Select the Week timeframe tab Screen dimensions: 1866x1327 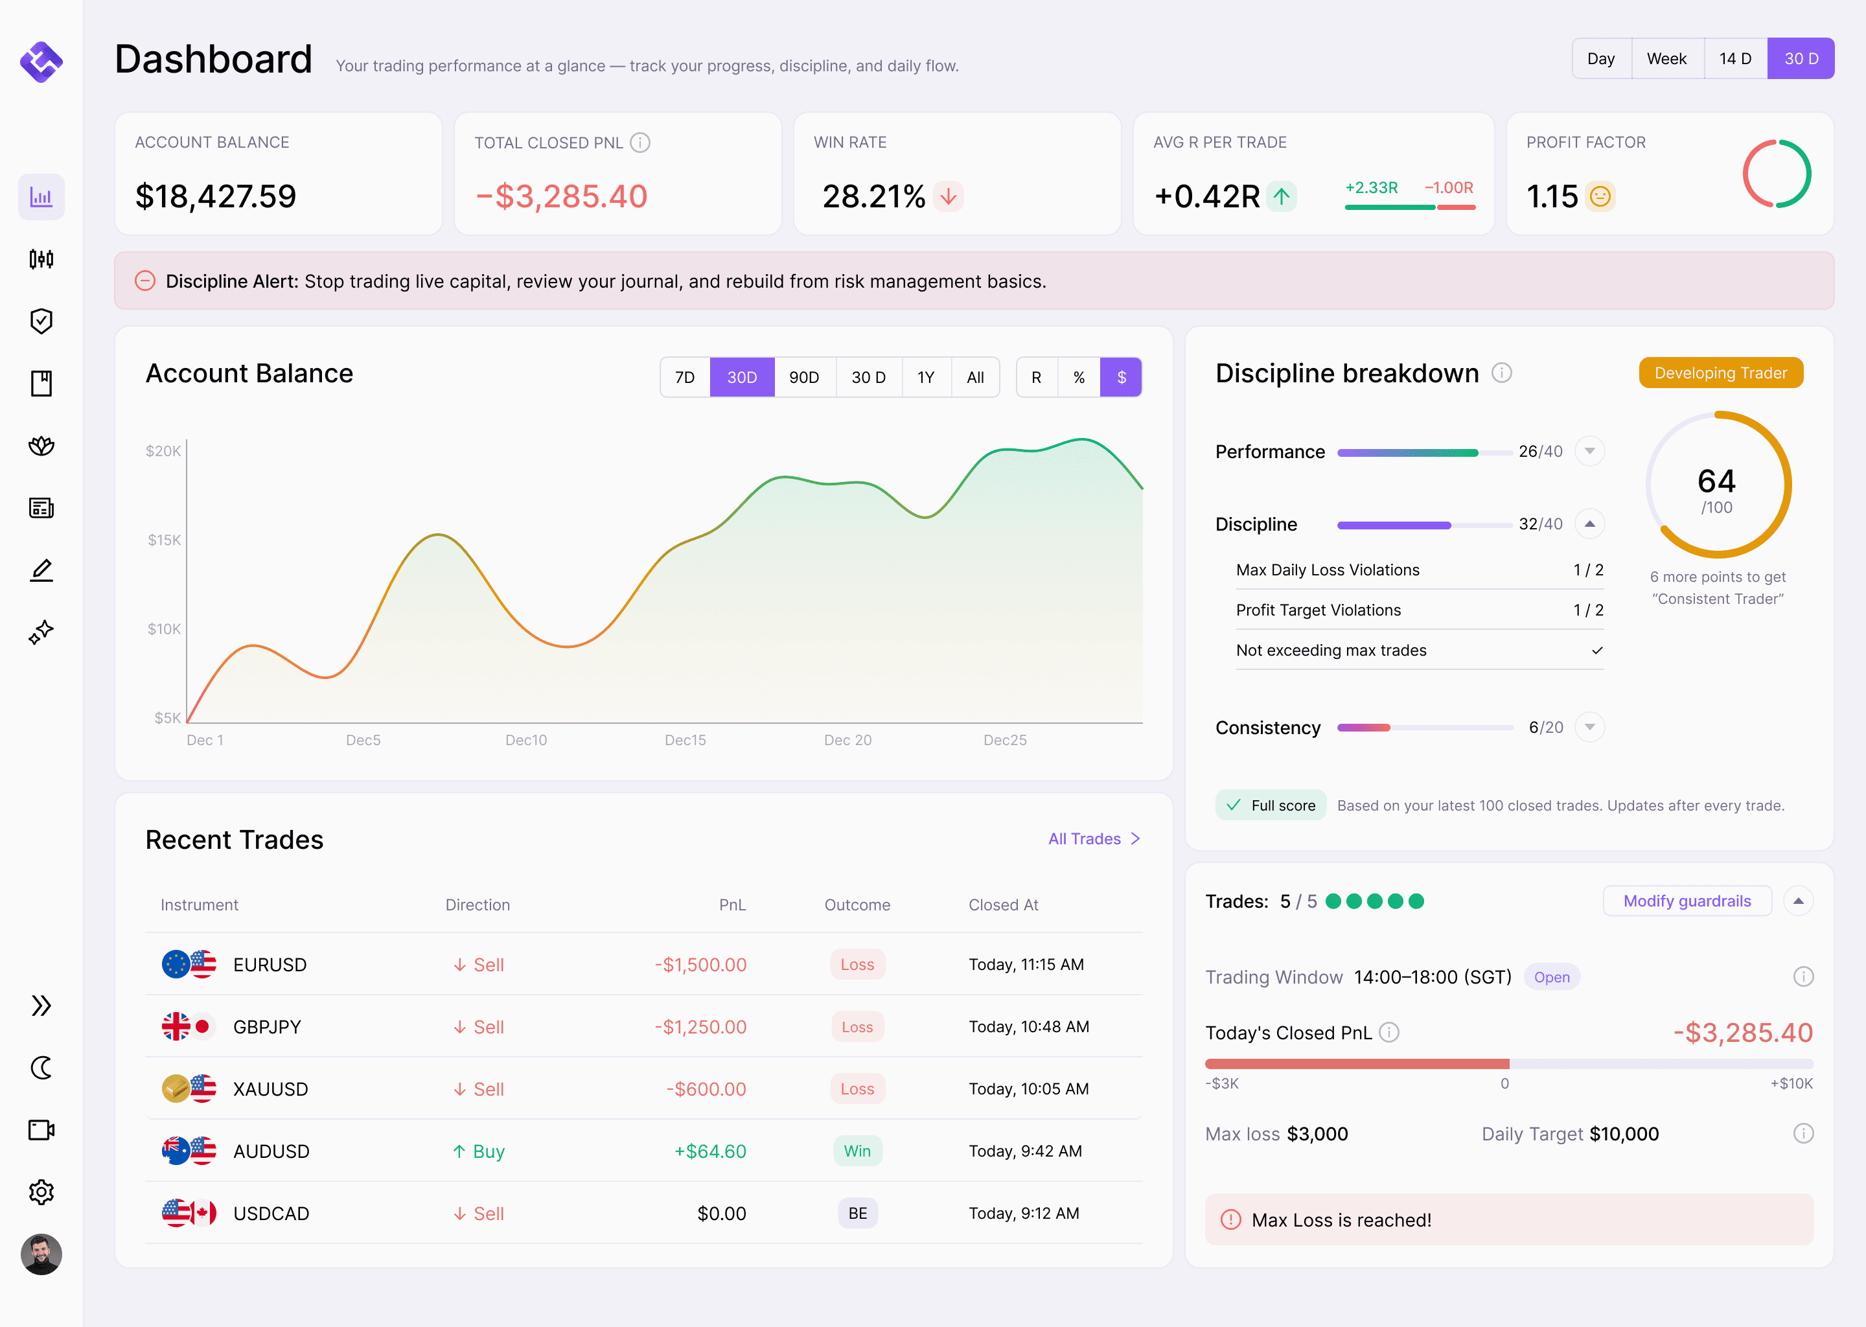1666,59
